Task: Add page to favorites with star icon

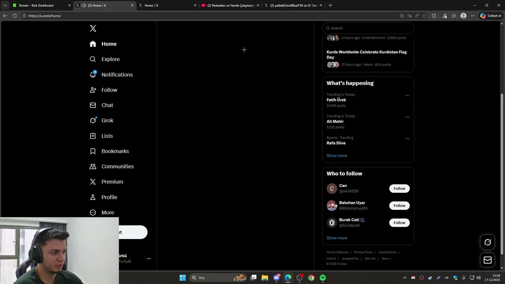Action: pos(425,16)
